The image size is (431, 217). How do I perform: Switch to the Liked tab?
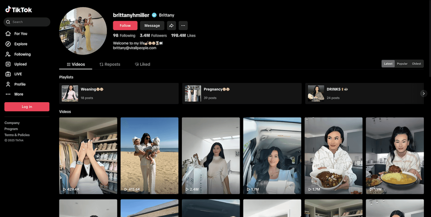click(143, 64)
